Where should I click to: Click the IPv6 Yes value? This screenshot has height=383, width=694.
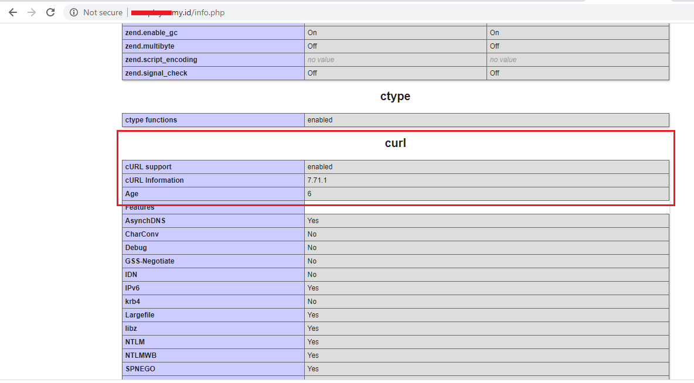(x=313, y=288)
